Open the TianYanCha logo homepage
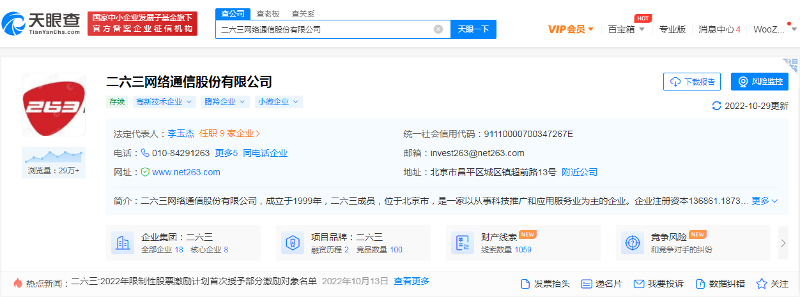 point(41,24)
